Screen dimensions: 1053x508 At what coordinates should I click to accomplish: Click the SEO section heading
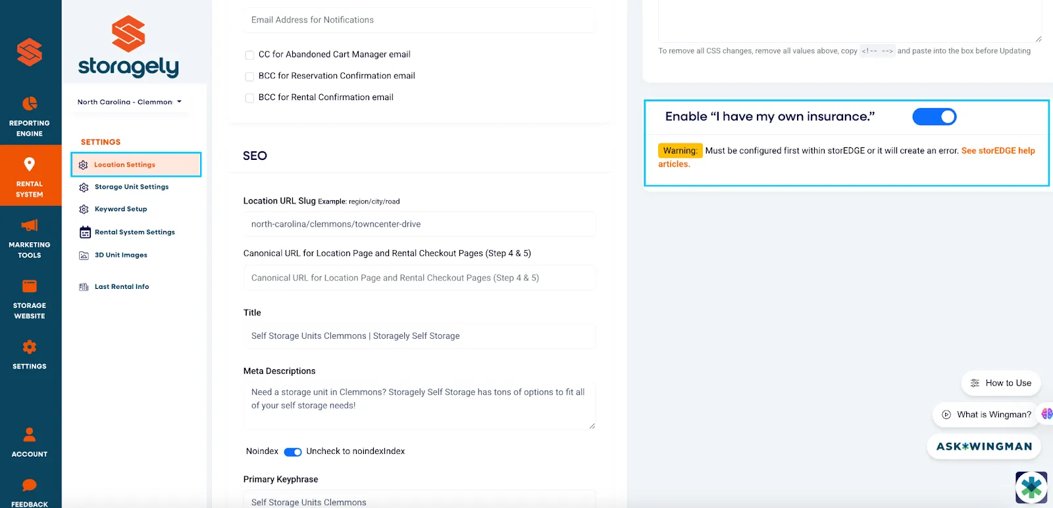(x=255, y=156)
